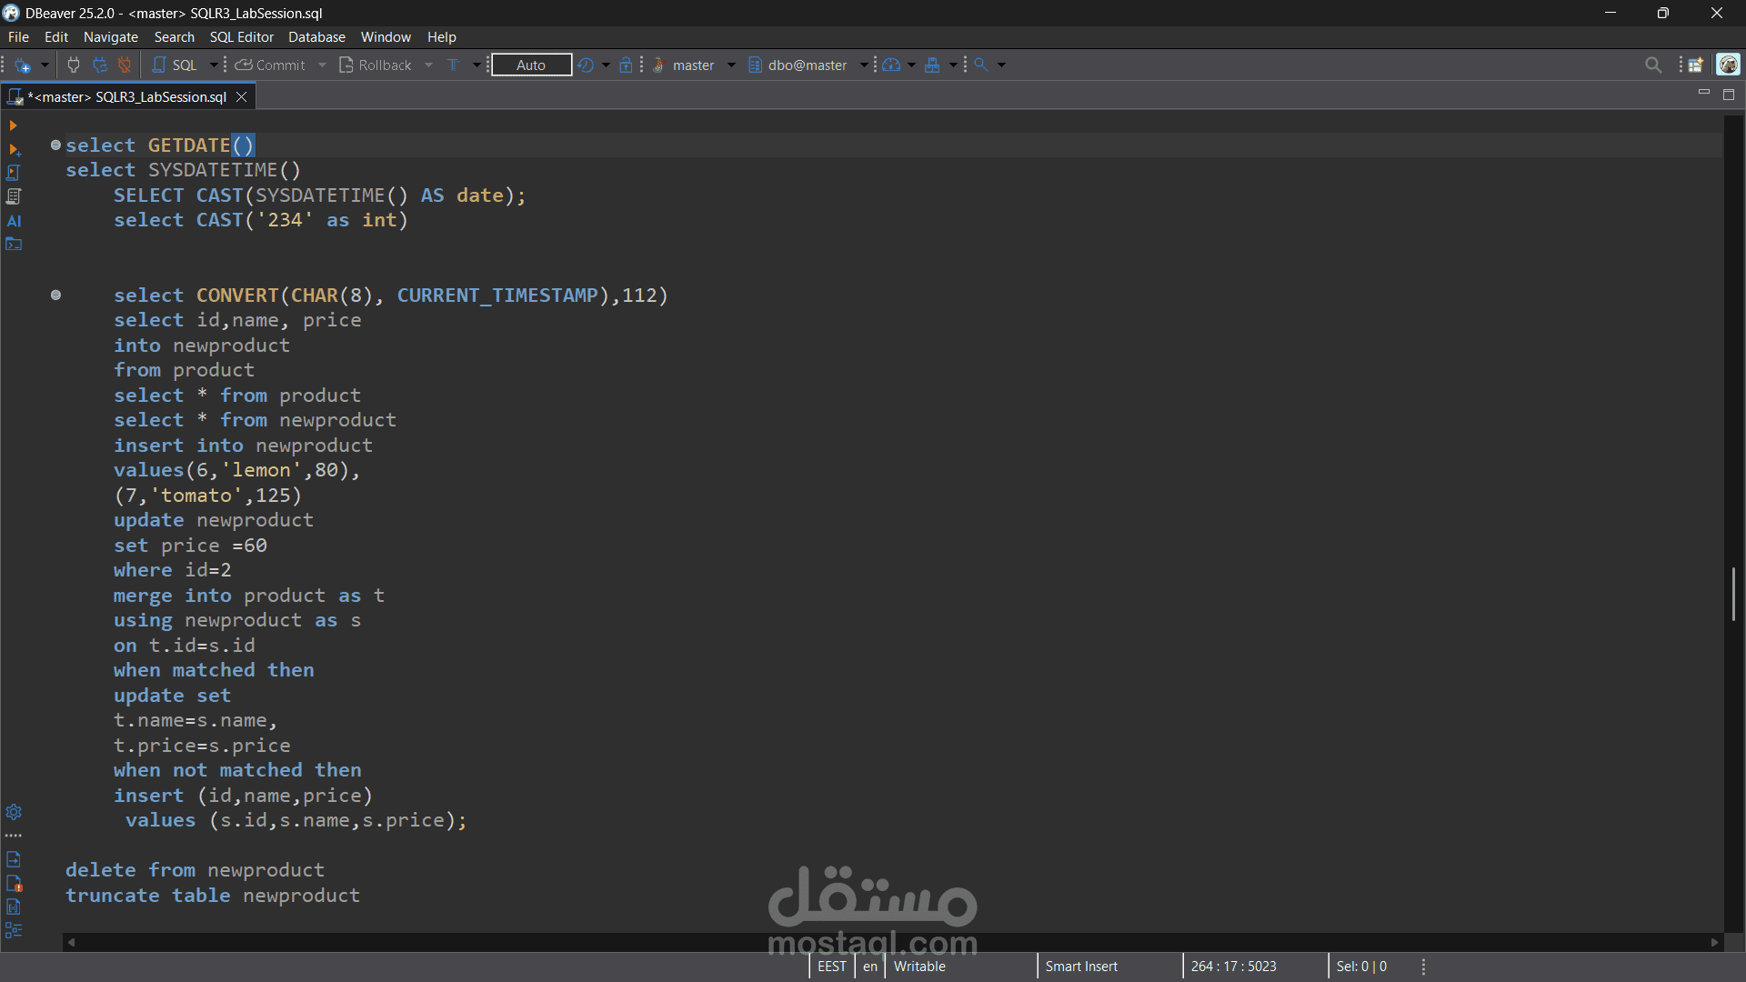
Task: Click the Auto commit mode box
Action: pos(531,65)
